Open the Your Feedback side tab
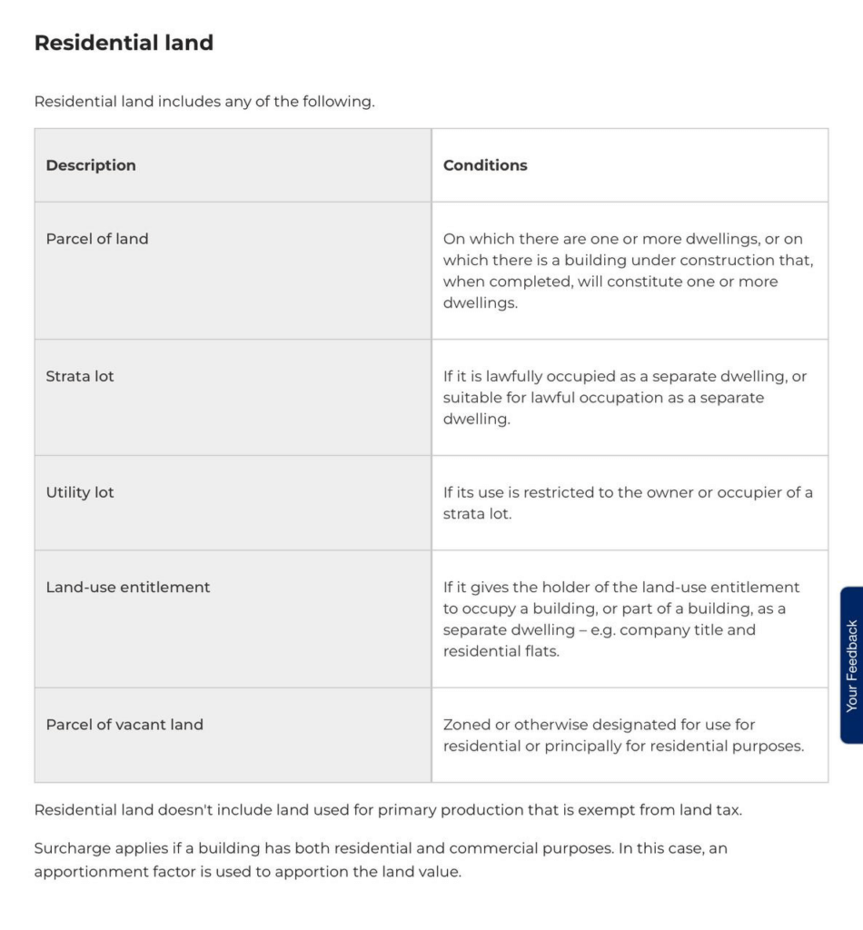Image resolution: width=863 pixels, height=930 pixels. tap(852, 665)
